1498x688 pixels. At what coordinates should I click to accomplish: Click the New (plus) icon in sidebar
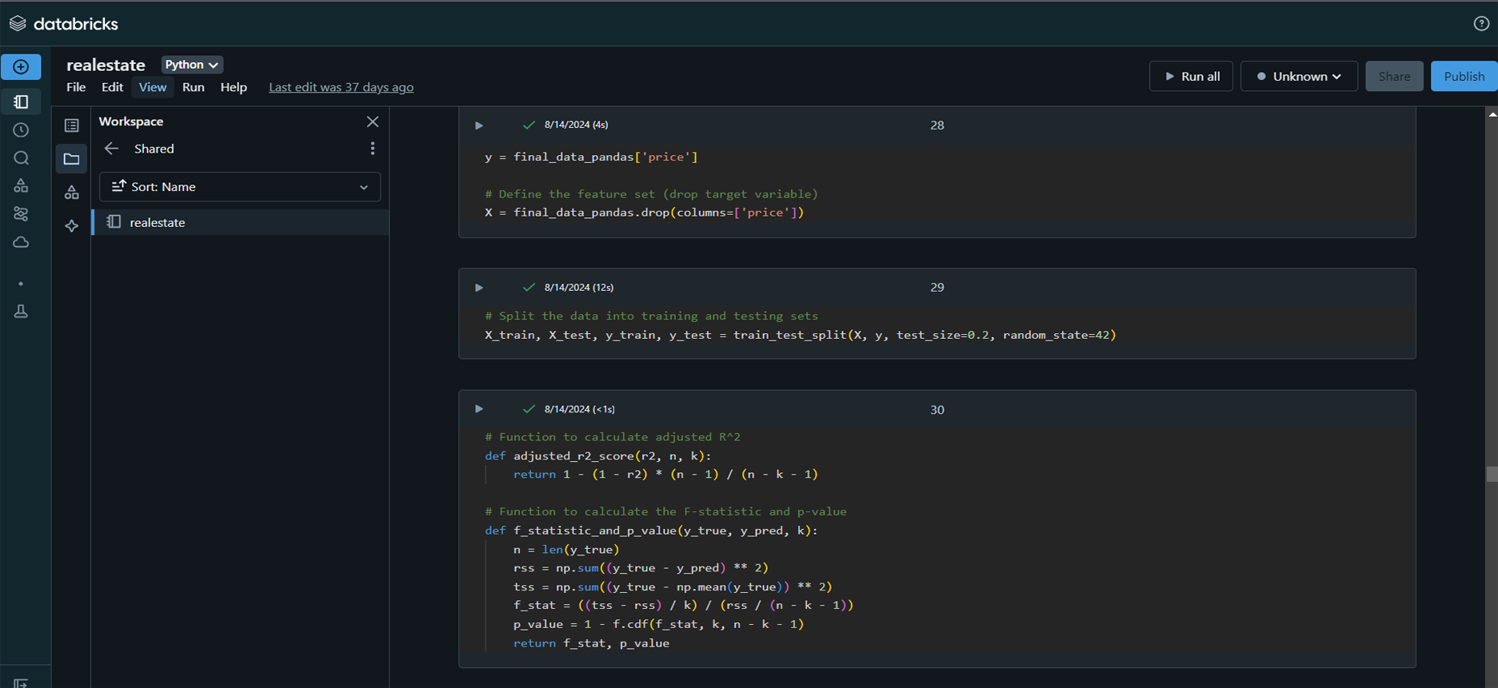click(21, 67)
